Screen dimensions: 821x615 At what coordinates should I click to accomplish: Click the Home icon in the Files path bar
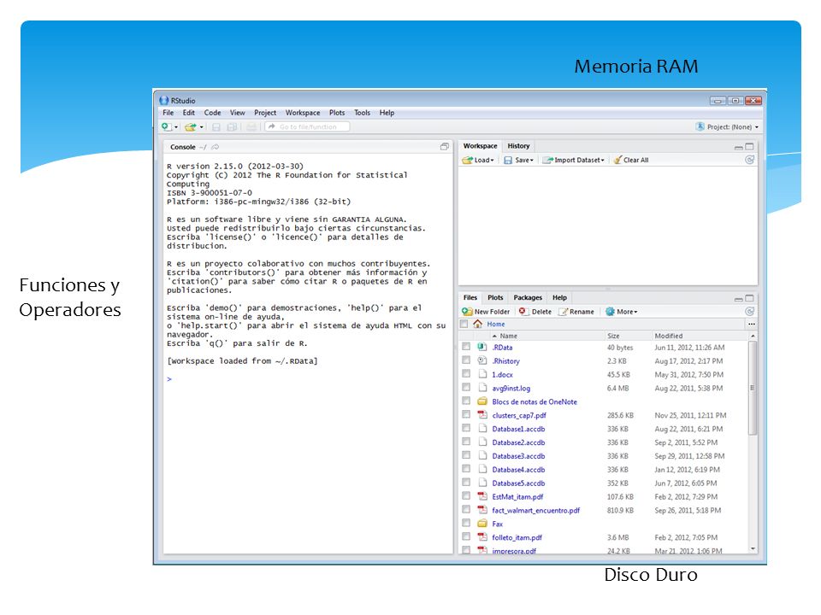pyautogui.click(x=477, y=324)
